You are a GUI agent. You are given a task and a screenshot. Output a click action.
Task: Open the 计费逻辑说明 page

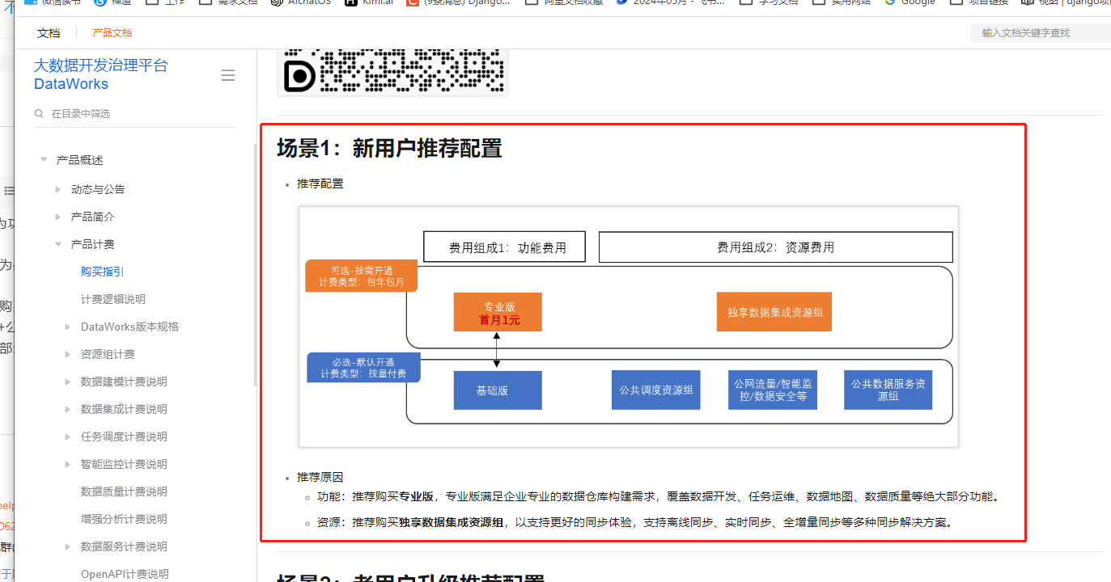(x=113, y=299)
